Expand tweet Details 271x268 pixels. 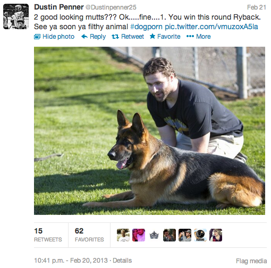coord(122,261)
